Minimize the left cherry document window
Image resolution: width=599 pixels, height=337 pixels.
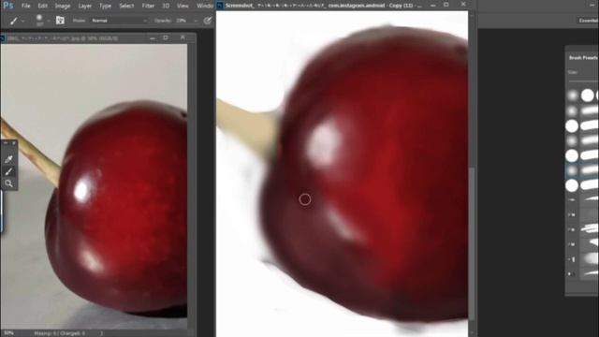(x=153, y=38)
